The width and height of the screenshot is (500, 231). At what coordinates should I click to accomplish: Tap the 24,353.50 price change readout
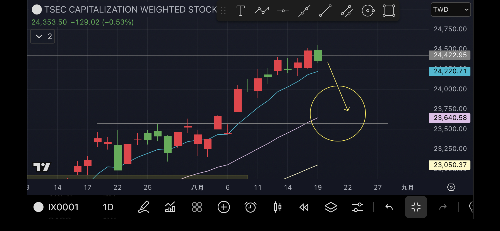coord(83,22)
